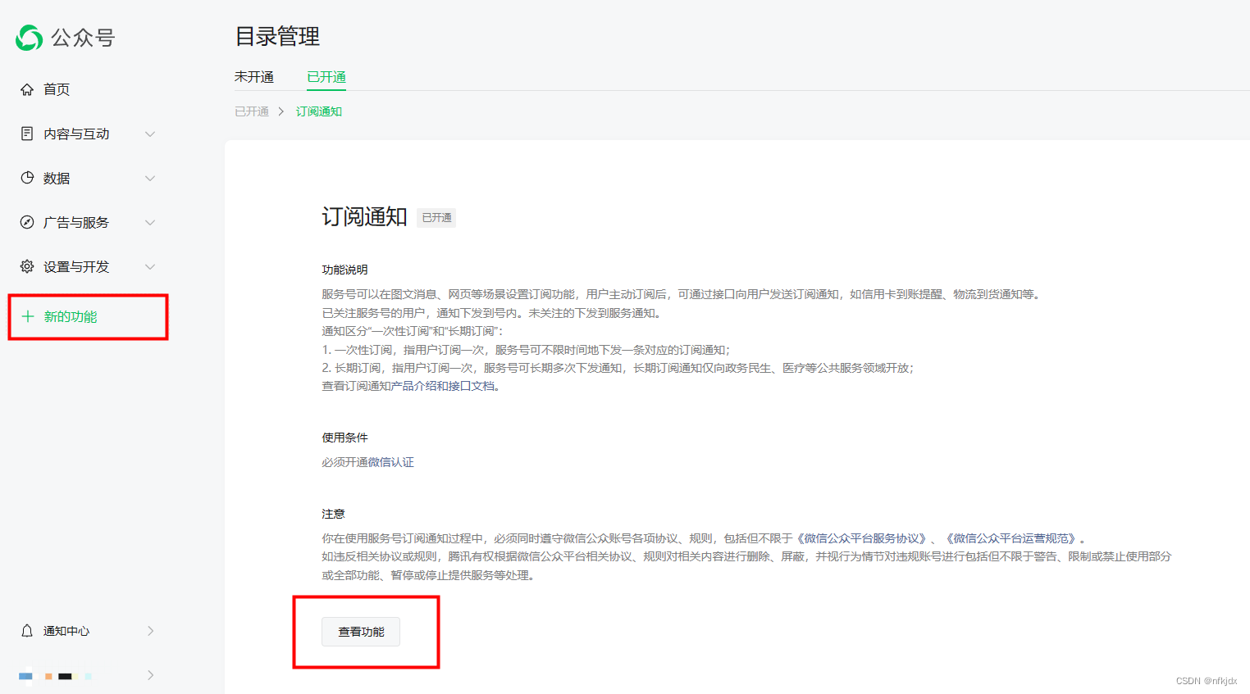Expand the 通知中心 panel with its chevron
This screenshot has height=694, width=1250.
(x=150, y=631)
